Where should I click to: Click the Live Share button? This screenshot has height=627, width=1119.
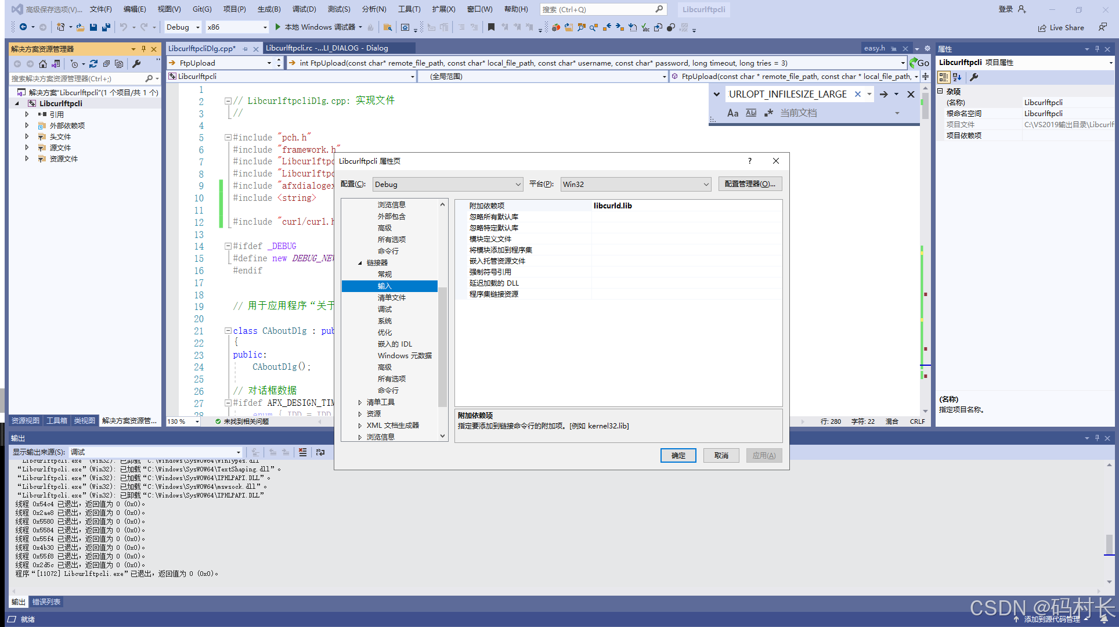1061,27
